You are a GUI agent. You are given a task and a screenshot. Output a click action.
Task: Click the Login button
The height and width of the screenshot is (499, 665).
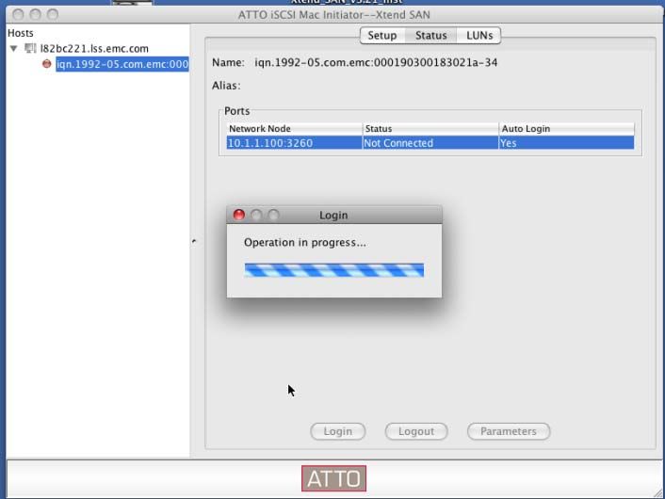[x=337, y=431]
